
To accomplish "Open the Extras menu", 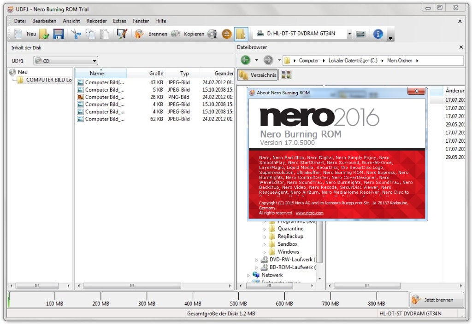I will 119,21.
